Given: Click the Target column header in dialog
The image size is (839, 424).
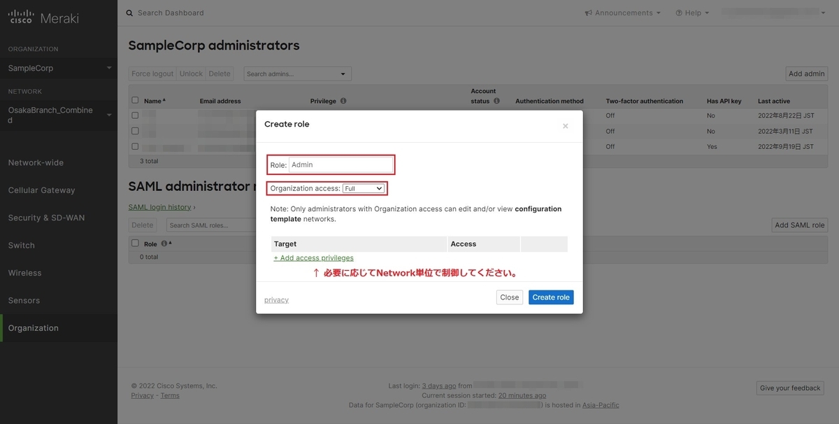Looking at the screenshot, I should (x=359, y=244).
